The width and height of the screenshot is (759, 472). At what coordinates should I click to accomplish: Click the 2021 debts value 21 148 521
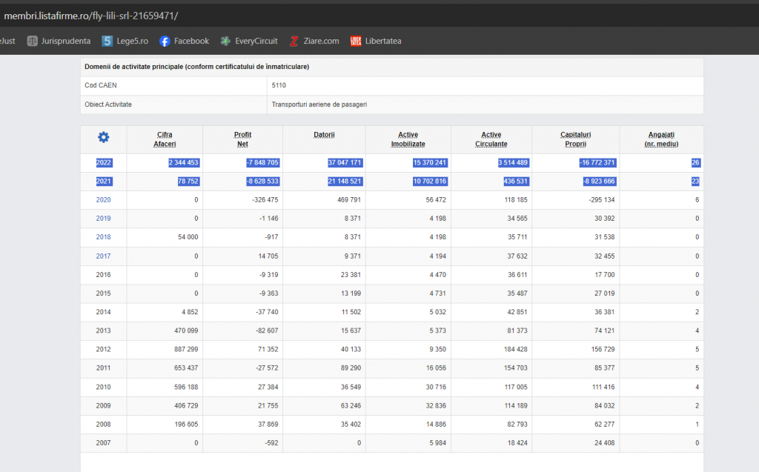click(345, 181)
